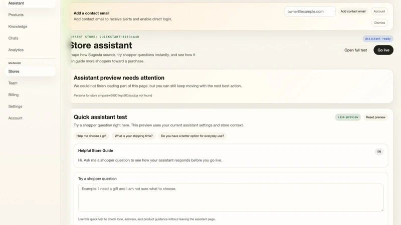
Task: Click the 'Hi. Ask me a shopper question' message
Action: point(150,160)
